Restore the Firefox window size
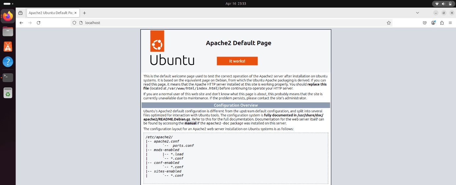 tap(444, 13)
